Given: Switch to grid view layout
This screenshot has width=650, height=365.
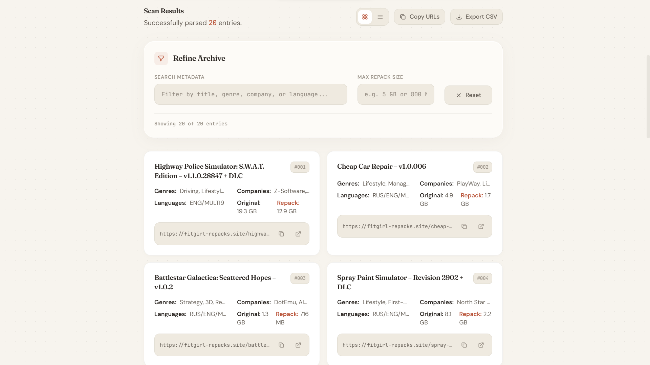Looking at the screenshot, I should [365, 17].
